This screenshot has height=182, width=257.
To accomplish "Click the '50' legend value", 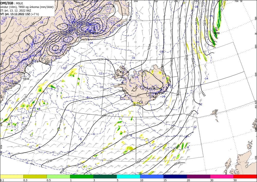I will tap(235, 180).
